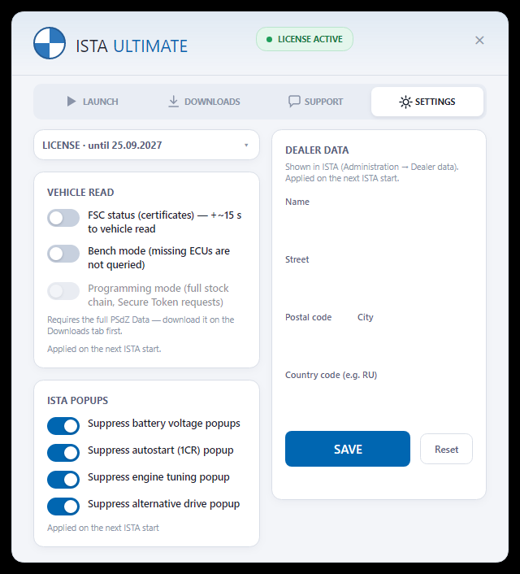
Task: Click the LICENSE ACTIVE badge
Action: 305,39
